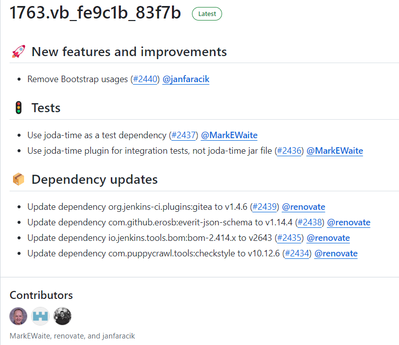399x345 pixels.
Task: Open pull request #2435 bom update
Action: coord(289,238)
